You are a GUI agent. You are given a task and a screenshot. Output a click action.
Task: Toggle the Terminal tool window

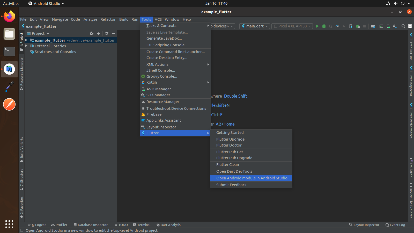[142, 225]
